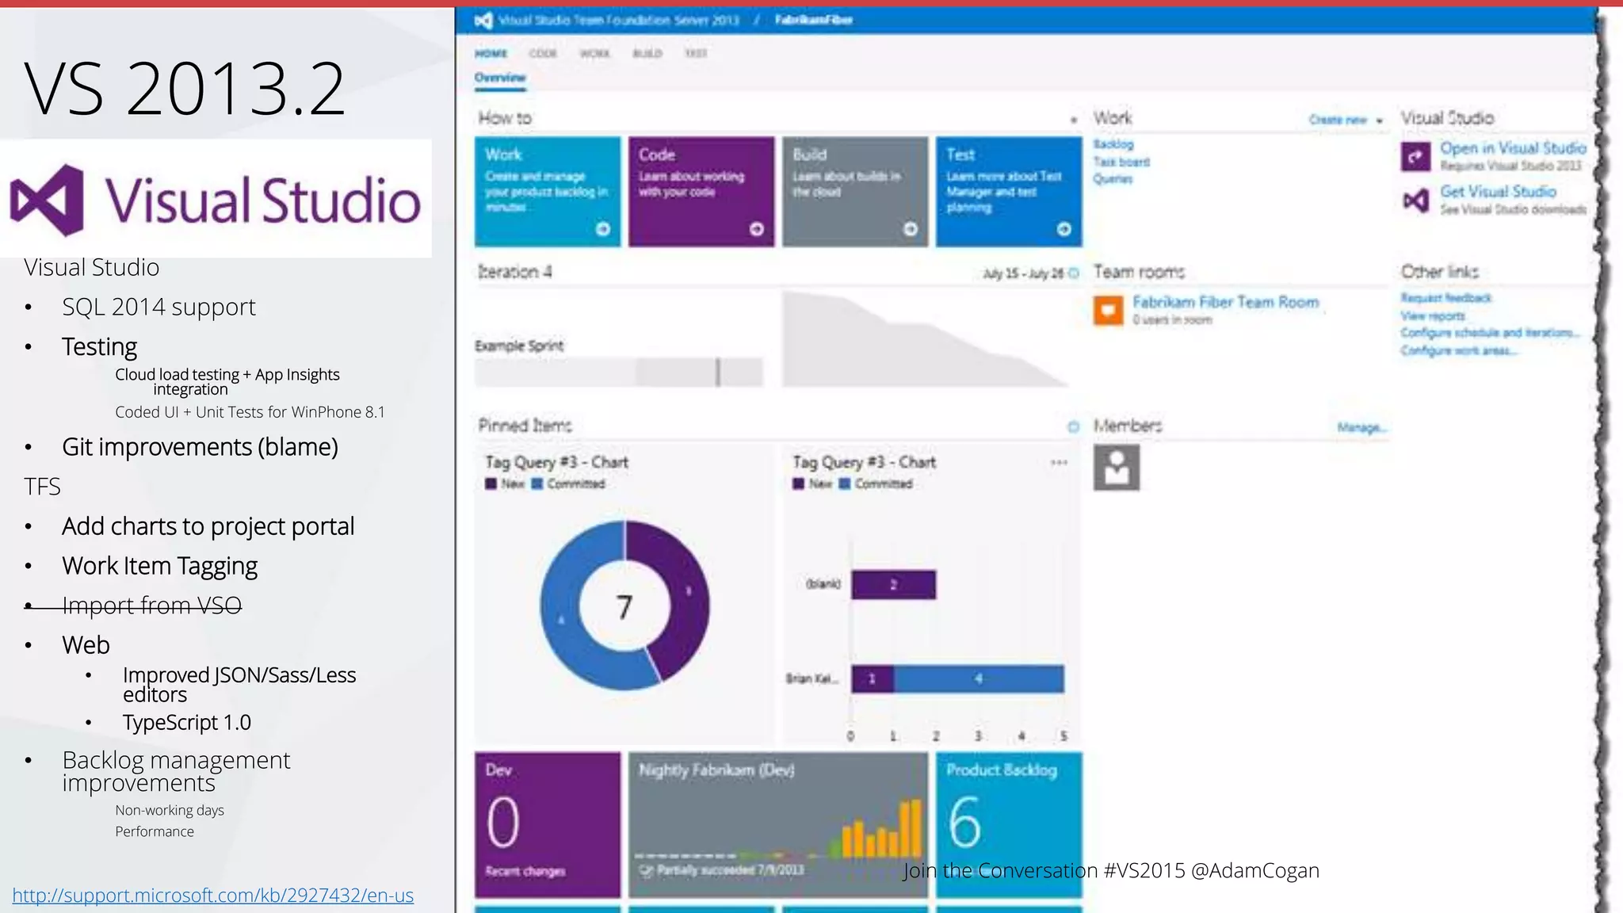Click the Iteration 4 info icon
Image resolution: width=1623 pixels, height=913 pixels.
[x=1074, y=273]
